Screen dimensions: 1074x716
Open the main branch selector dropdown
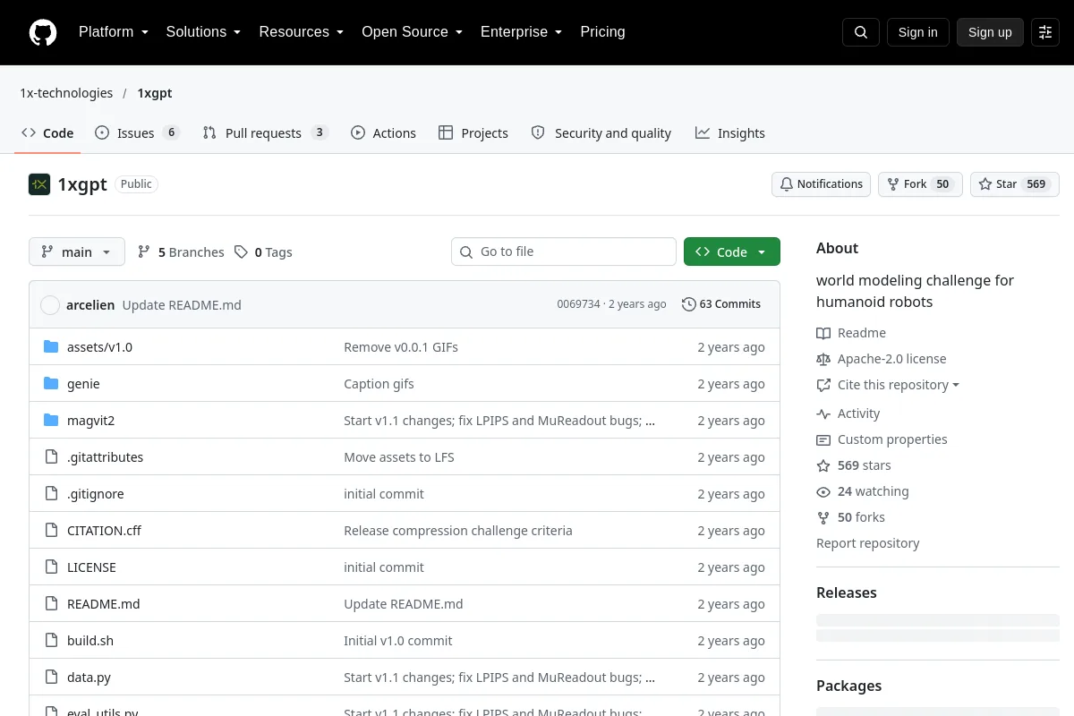coord(77,251)
